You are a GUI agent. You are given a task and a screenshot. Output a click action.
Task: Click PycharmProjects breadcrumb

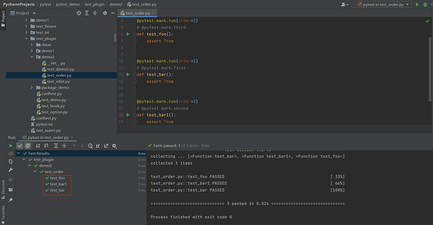[19, 4]
